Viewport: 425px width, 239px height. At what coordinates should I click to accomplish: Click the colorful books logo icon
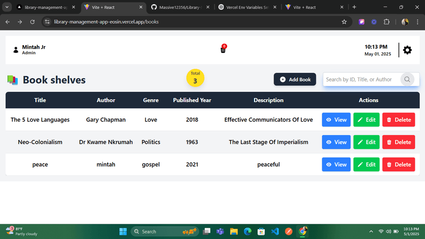[12, 80]
